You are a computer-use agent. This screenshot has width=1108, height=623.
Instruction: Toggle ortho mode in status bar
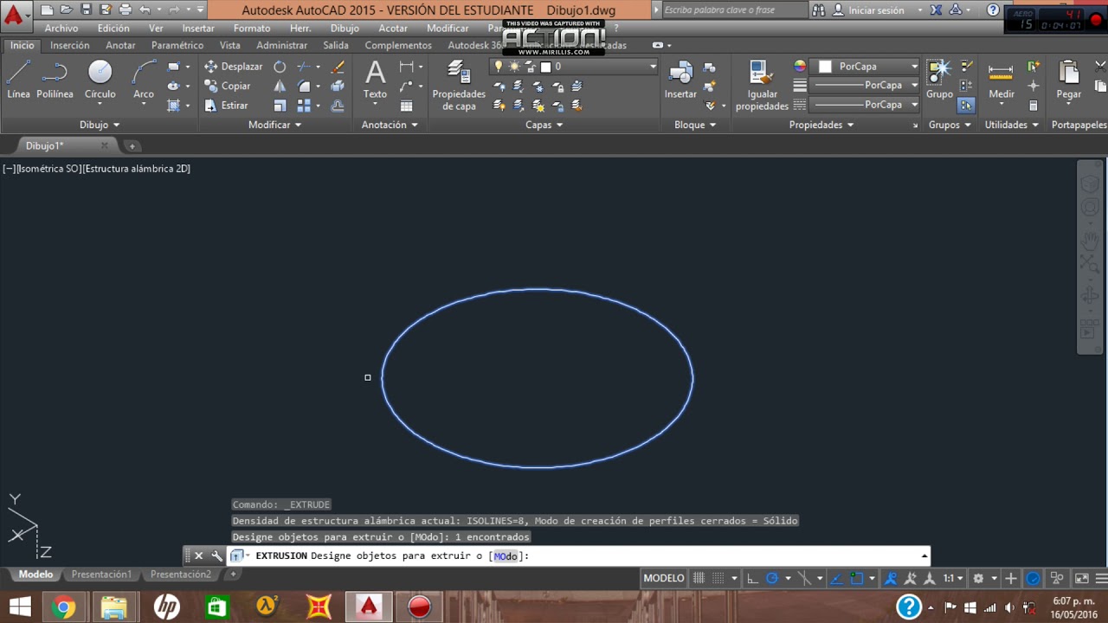(753, 578)
